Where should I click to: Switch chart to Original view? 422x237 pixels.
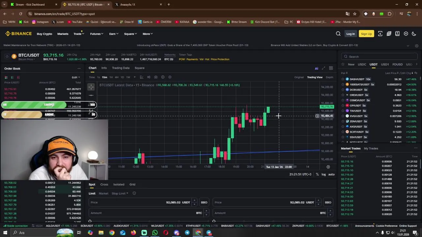(x=299, y=77)
